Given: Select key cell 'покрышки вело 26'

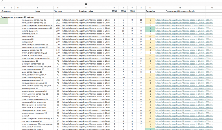Looking at the screenshot, I should [37, 61].
